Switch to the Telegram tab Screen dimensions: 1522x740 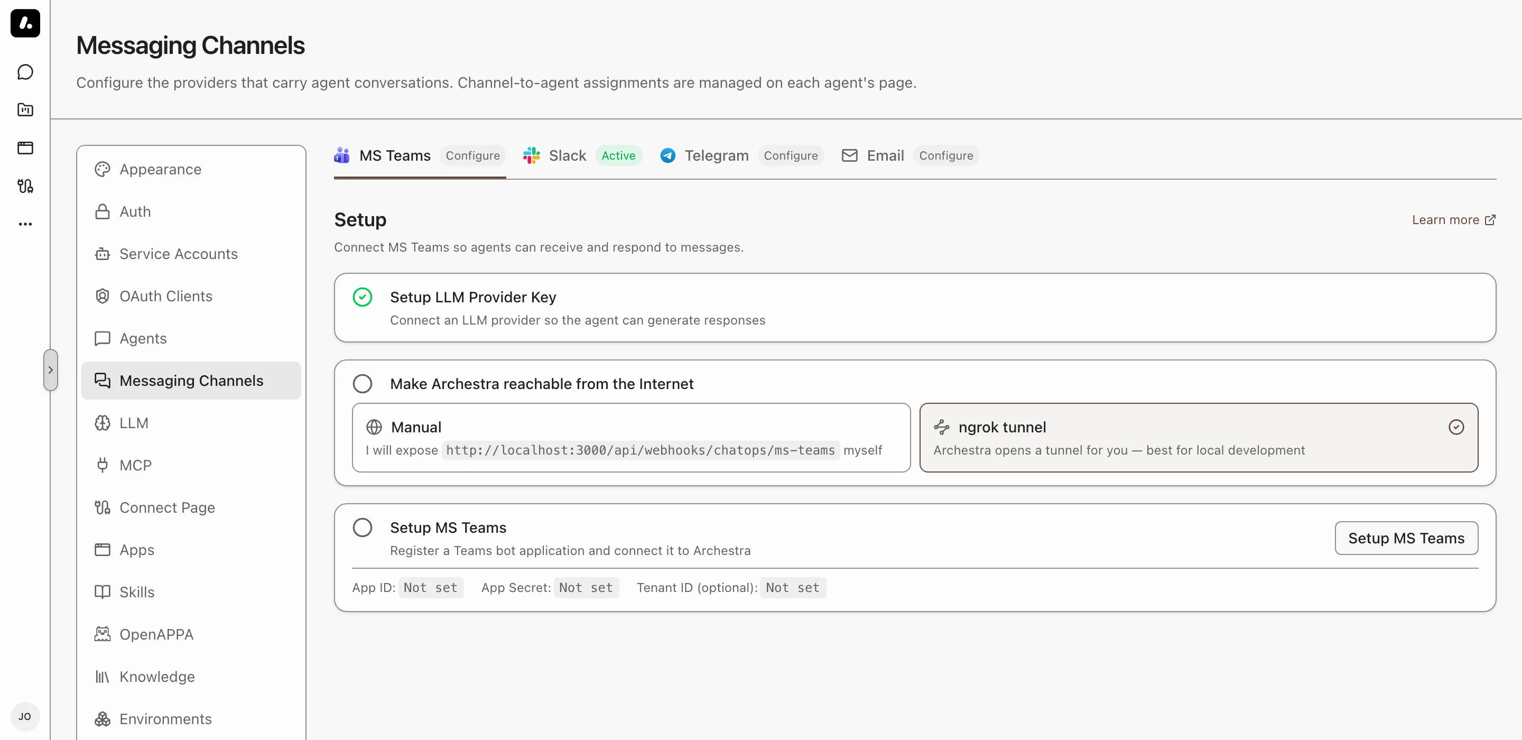[x=741, y=156]
